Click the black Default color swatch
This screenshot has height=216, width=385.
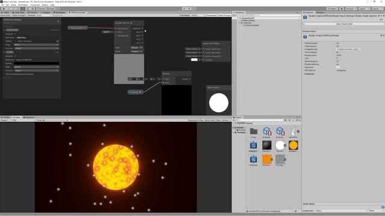click(x=36, y=63)
